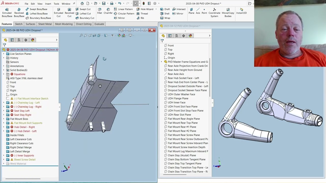Open the Insert menu
Image resolution: width=326 pixels, height=183 pixels.
tap(48, 4)
